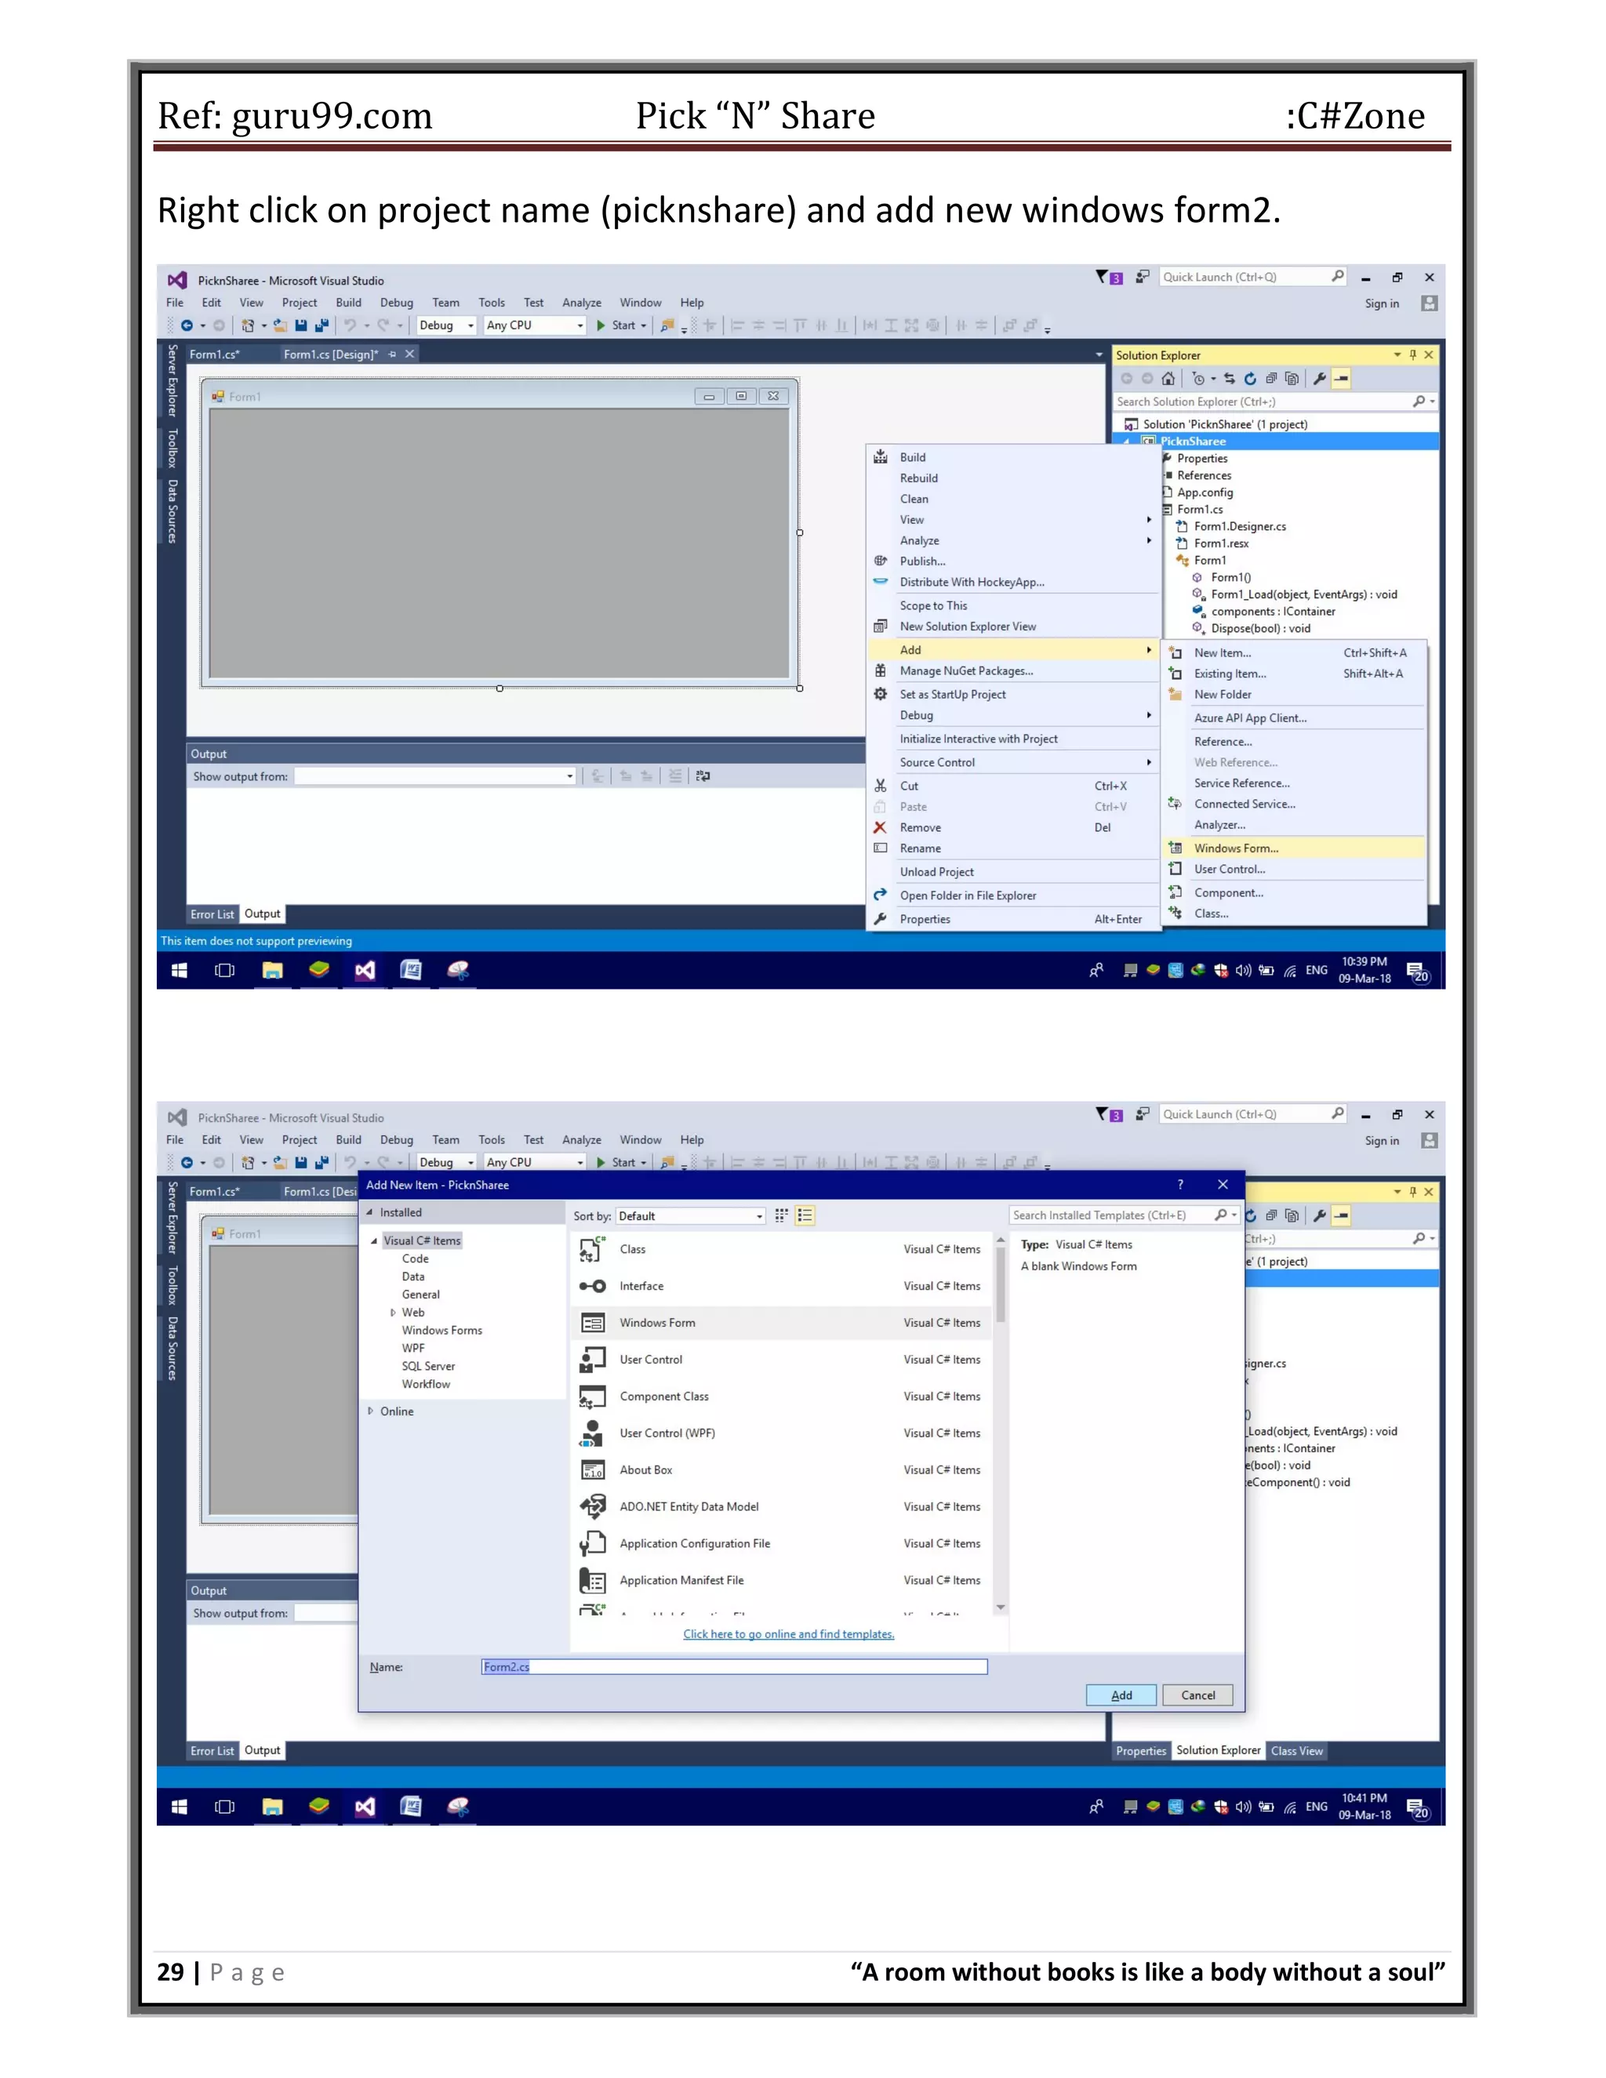
Task: Switch template list to small icons view in dialog
Action: tap(805, 1215)
